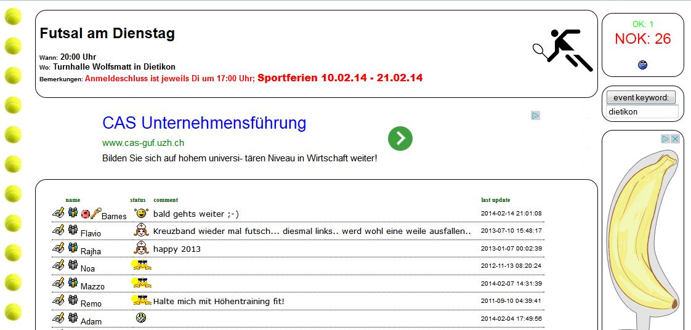This screenshot has height=330, width=691.
Task: Click the name 'Flavio' in list
Action: [91, 233]
